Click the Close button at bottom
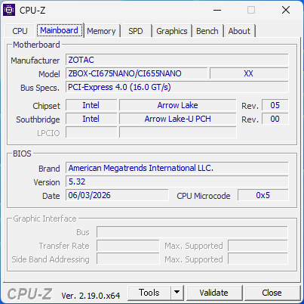 [272, 293]
